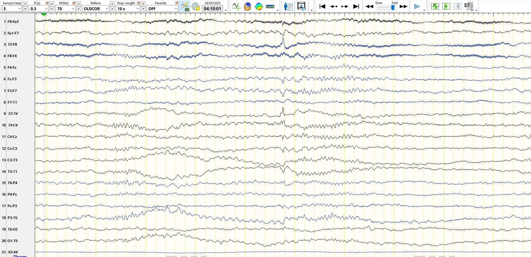This screenshot has width=531, height=257.
Task: Step the HF(Hz) value down
Action: [x=79, y=9]
